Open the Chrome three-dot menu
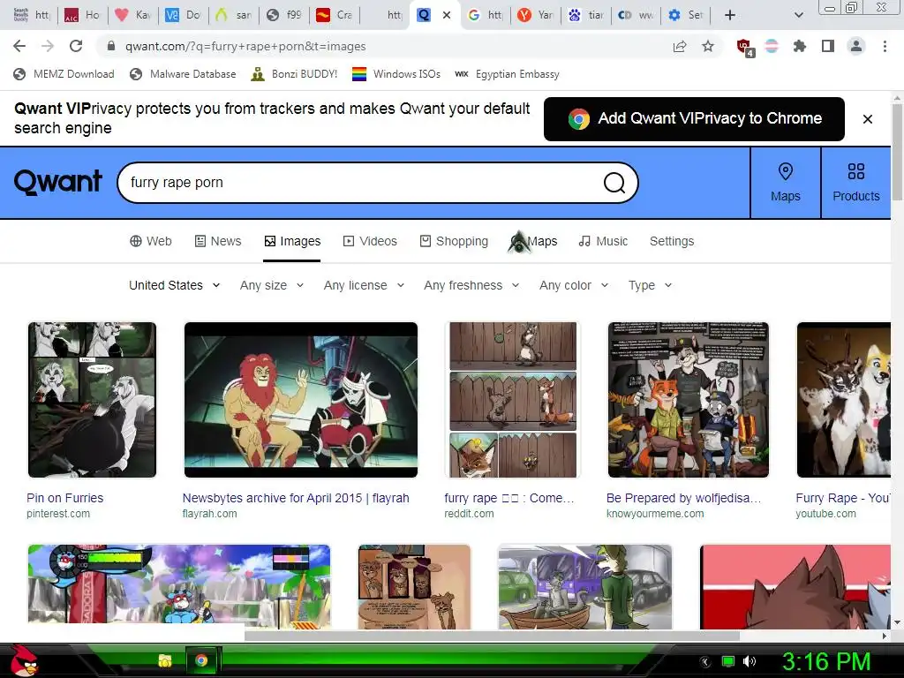 [885, 46]
